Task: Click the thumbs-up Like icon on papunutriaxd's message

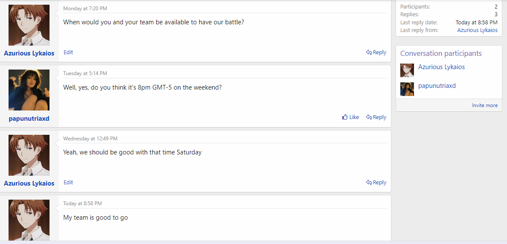Action: [x=345, y=117]
